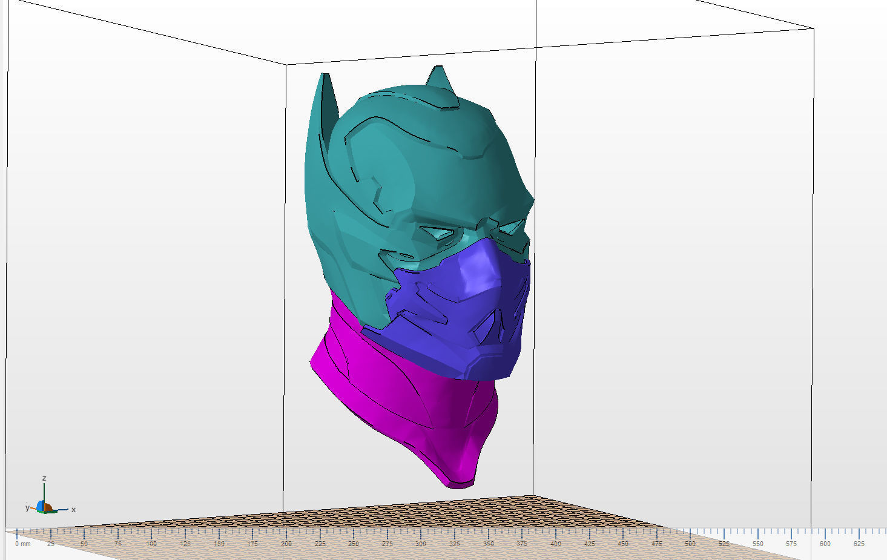Viewport: 887px width, 560px height.
Task: Click the '150' ruler mark
Action: tap(219, 544)
